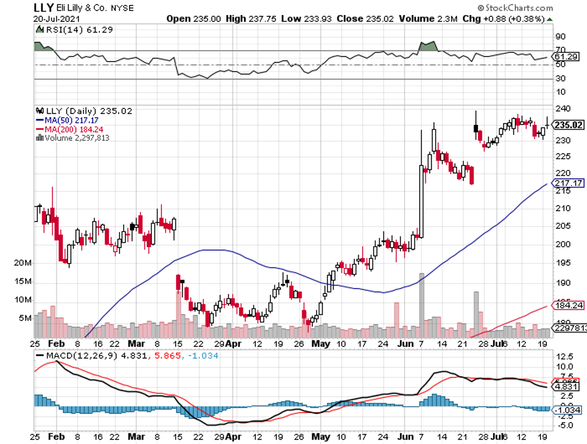Screen dimensions: 587x444
Task: Click the 20-Jul-2021 date label
Action: pos(56,19)
